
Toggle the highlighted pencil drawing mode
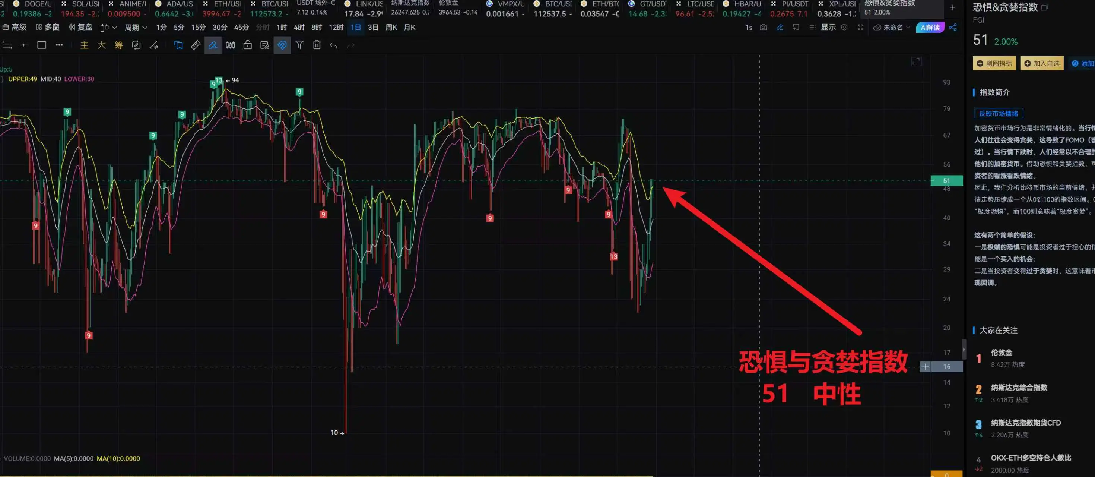(213, 45)
